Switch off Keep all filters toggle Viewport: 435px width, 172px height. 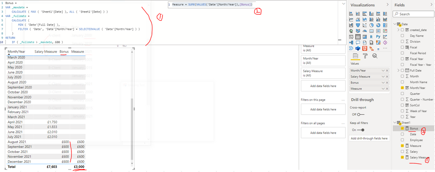(361, 130)
